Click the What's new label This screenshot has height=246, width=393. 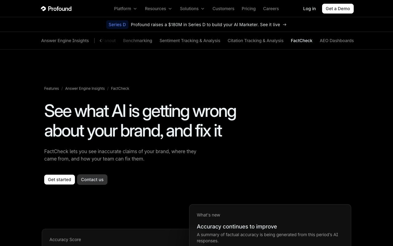tap(208, 215)
